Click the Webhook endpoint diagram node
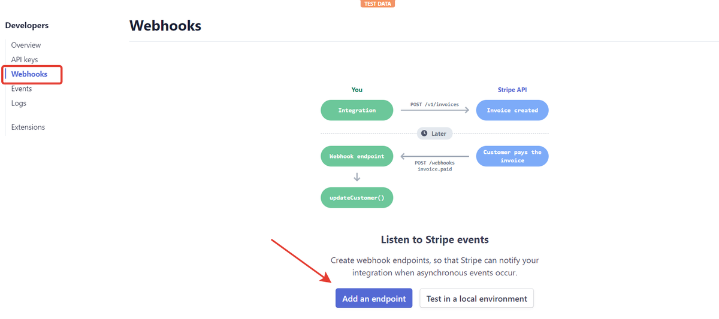 [357, 156]
